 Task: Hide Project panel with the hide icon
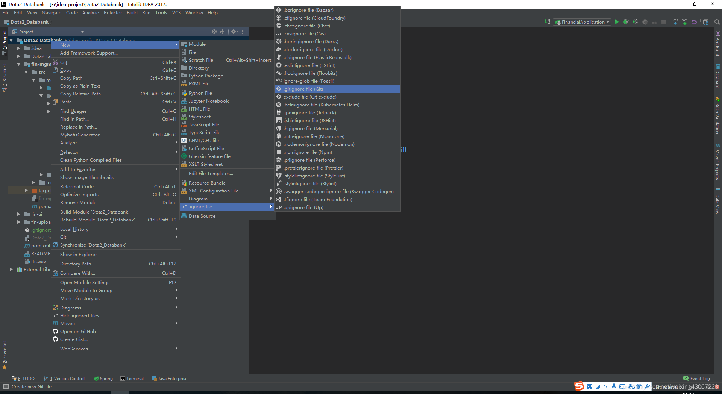(x=244, y=32)
